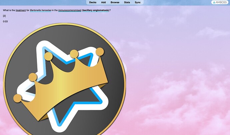Sync the collection
230x135 pixels.
point(138,2)
